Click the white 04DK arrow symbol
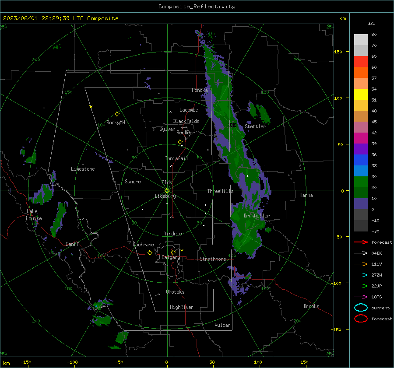This screenshot has height=368, width=394. 361,253
